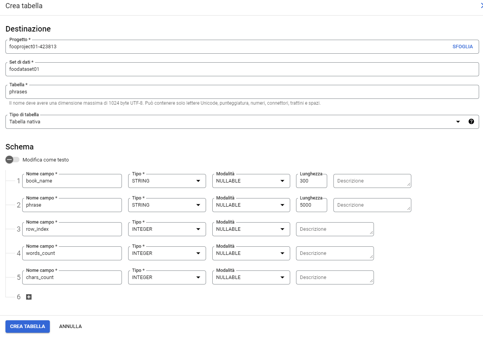Open Modalità dropdown for chars_count

click(251, 277)
